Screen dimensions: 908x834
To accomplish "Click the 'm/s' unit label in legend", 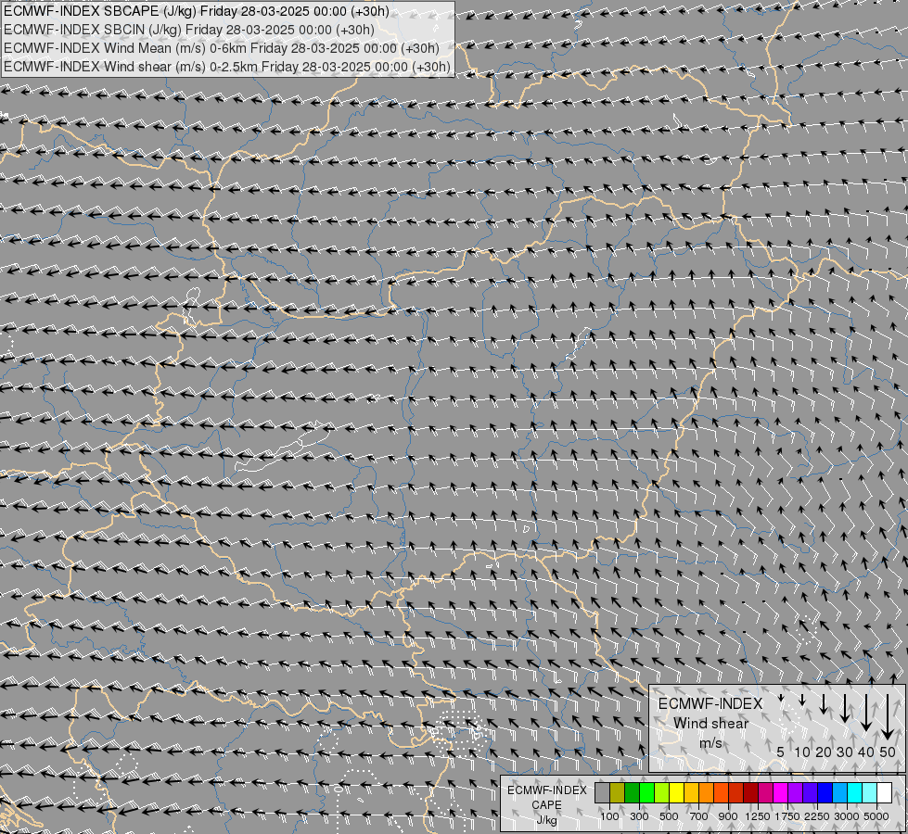I will [x=710, y=743].
